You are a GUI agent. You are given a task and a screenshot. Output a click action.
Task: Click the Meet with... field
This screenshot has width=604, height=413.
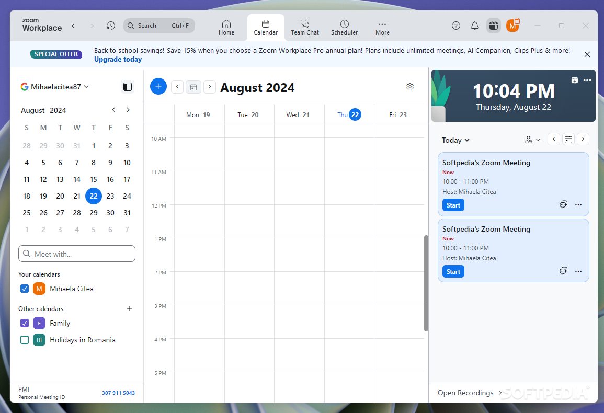pyautogui.click(x=77, y=254)
